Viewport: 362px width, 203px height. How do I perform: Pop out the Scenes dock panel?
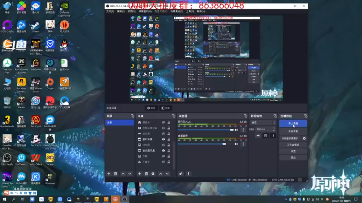click(x=132, y=116)
